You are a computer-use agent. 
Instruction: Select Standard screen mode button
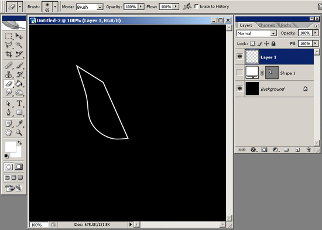tap(7, 177)
